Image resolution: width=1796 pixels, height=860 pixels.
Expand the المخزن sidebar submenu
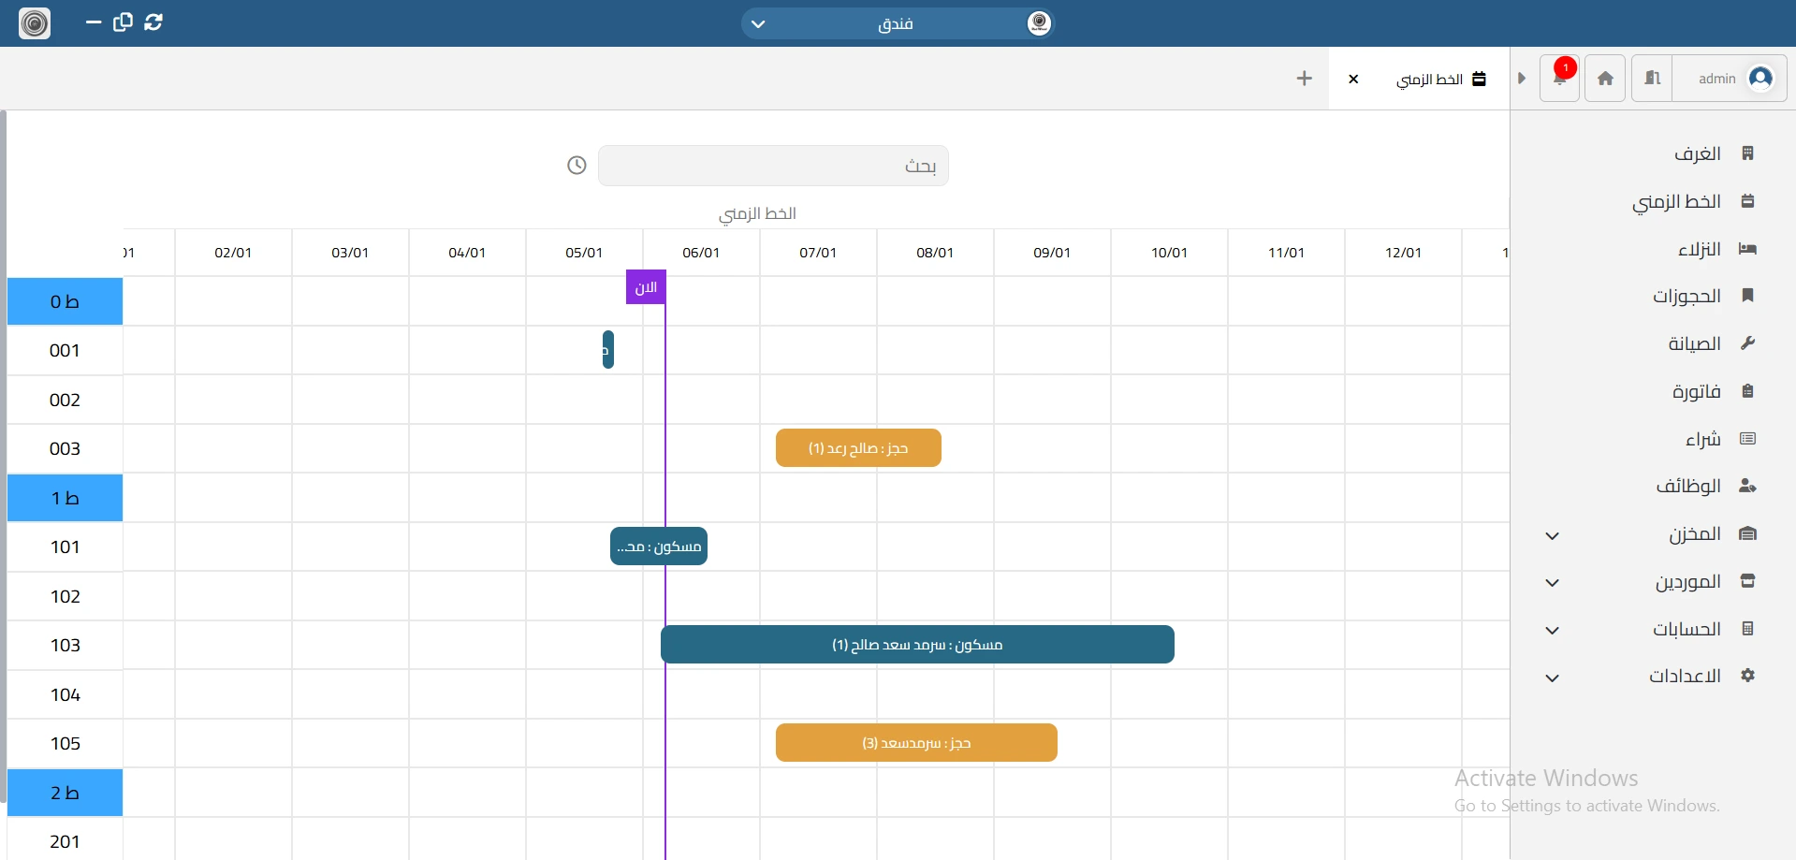(1552, 535)
